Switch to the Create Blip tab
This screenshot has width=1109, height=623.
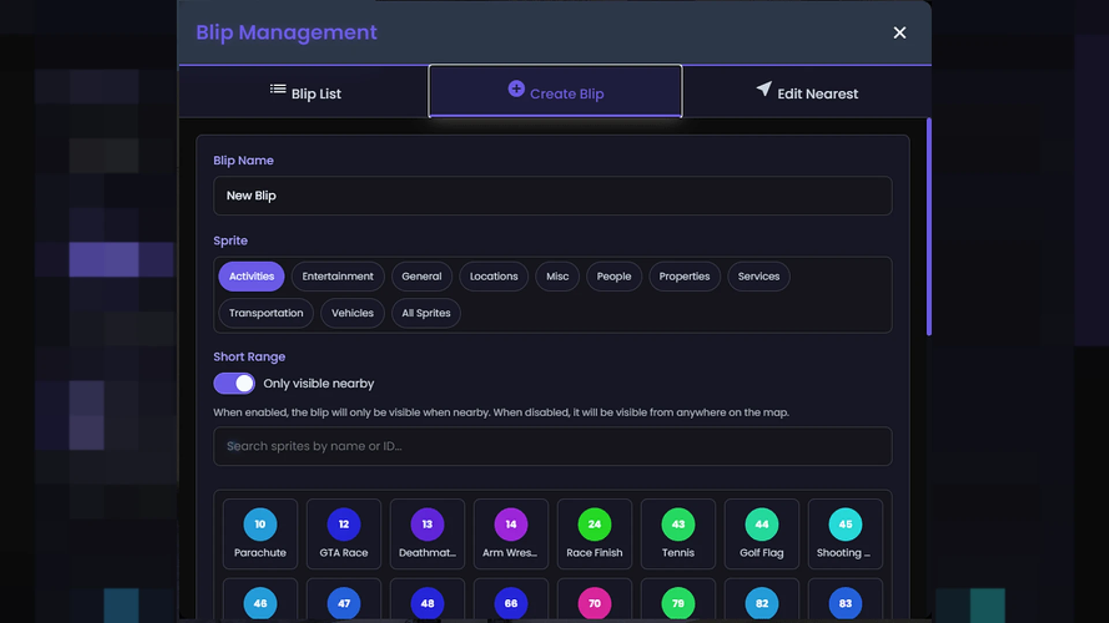pos(555,92)
